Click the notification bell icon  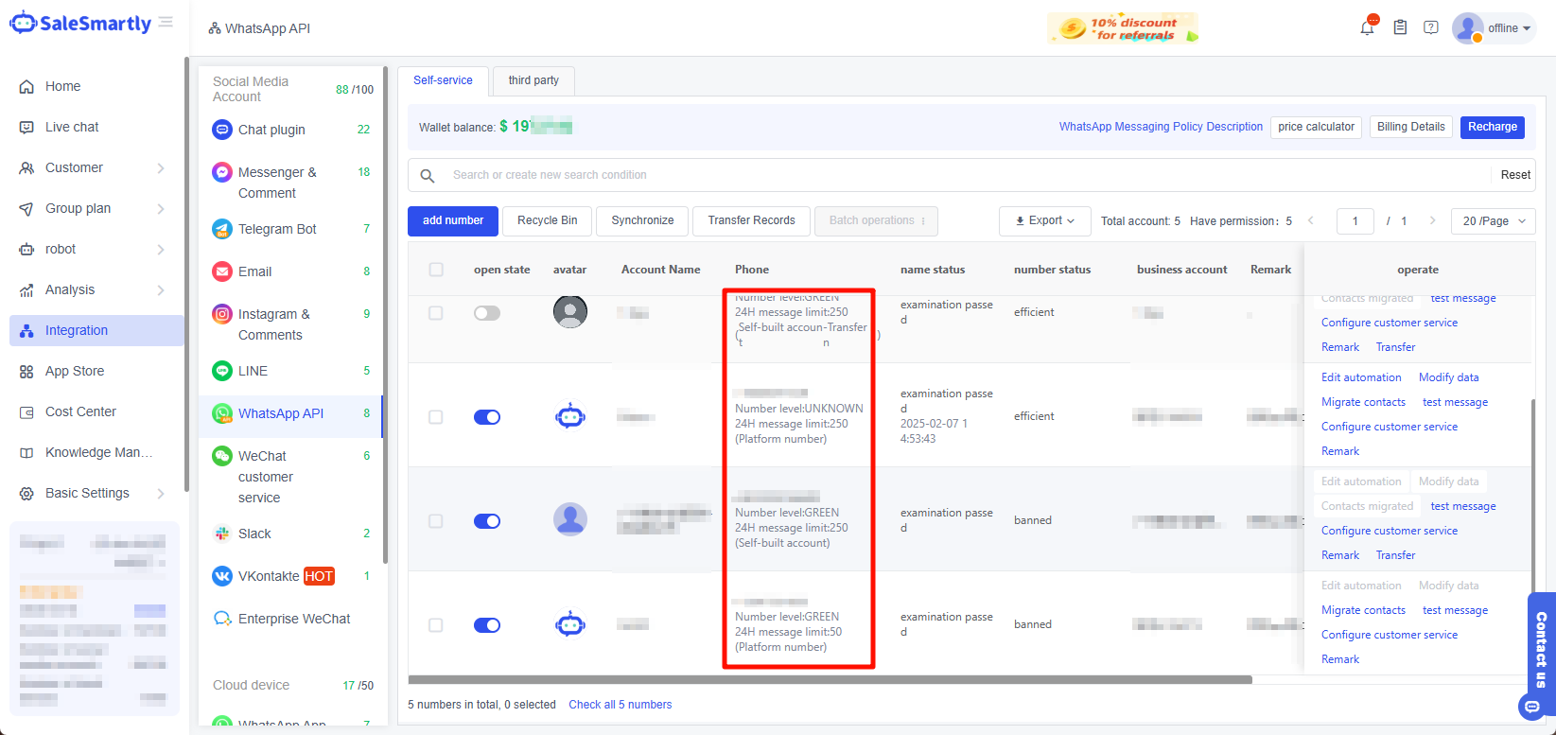coord(1367,27)
